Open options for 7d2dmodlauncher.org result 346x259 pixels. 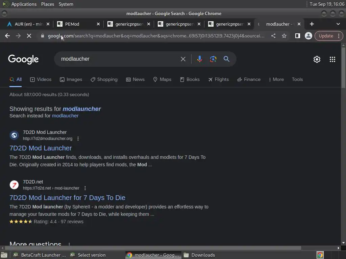tap(78, 139)
